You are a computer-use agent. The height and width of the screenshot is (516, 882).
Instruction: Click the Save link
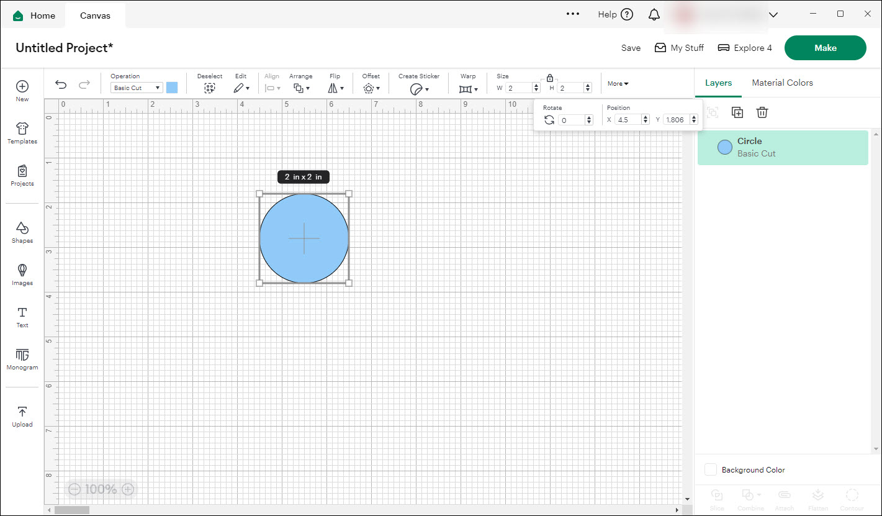631,48
